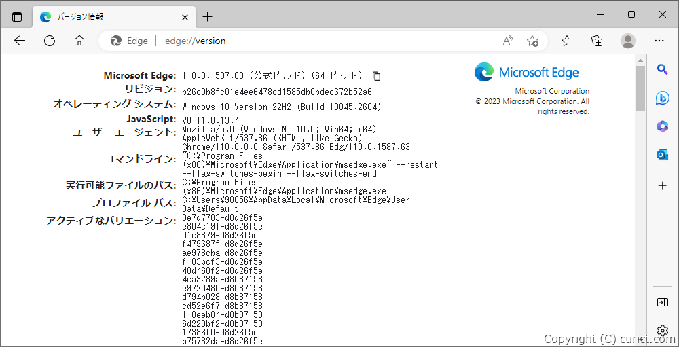The height and width of the screenshot is (347, 679).
Task: Maximize the Edge window
Action: coord(631,14)
